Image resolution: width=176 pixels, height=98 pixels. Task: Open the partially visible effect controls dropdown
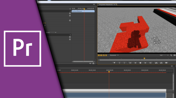click(x=51, y=32)
